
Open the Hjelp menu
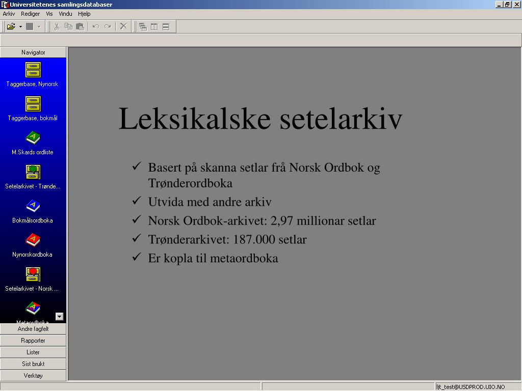pyautogui.click(x=84, y=14)
